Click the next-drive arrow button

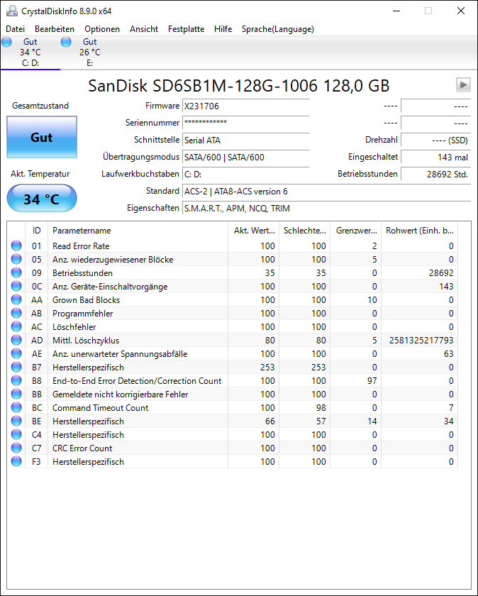(x=463, y=84)
